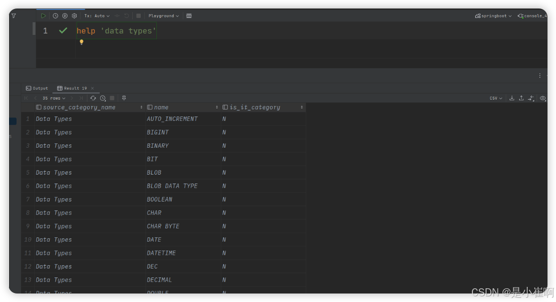Click the auto-refresh timer icon in results

pos(103,98)
